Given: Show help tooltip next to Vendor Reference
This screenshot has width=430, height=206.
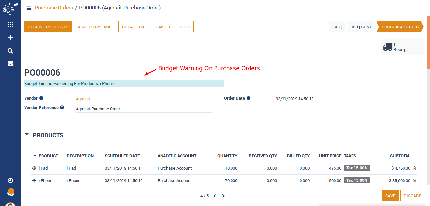Looking at the screenshot, I should (62, 107).
